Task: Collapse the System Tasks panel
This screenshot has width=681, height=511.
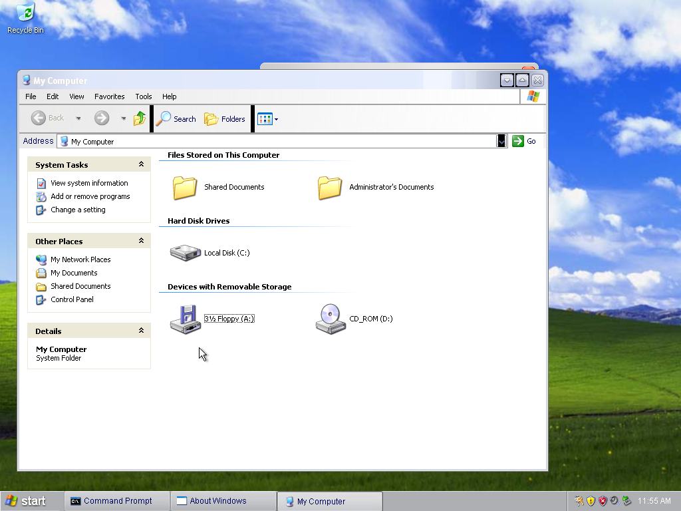Action: 141,164
